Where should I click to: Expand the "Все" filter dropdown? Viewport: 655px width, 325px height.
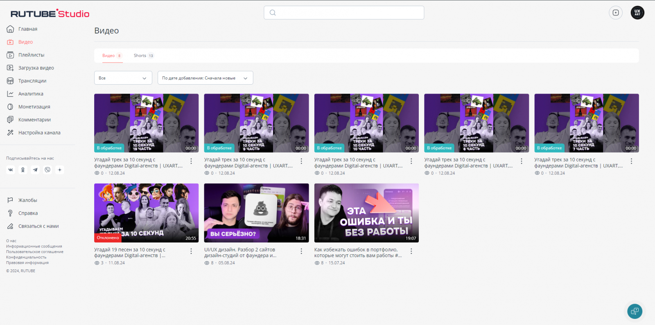[x=123, y=78]
